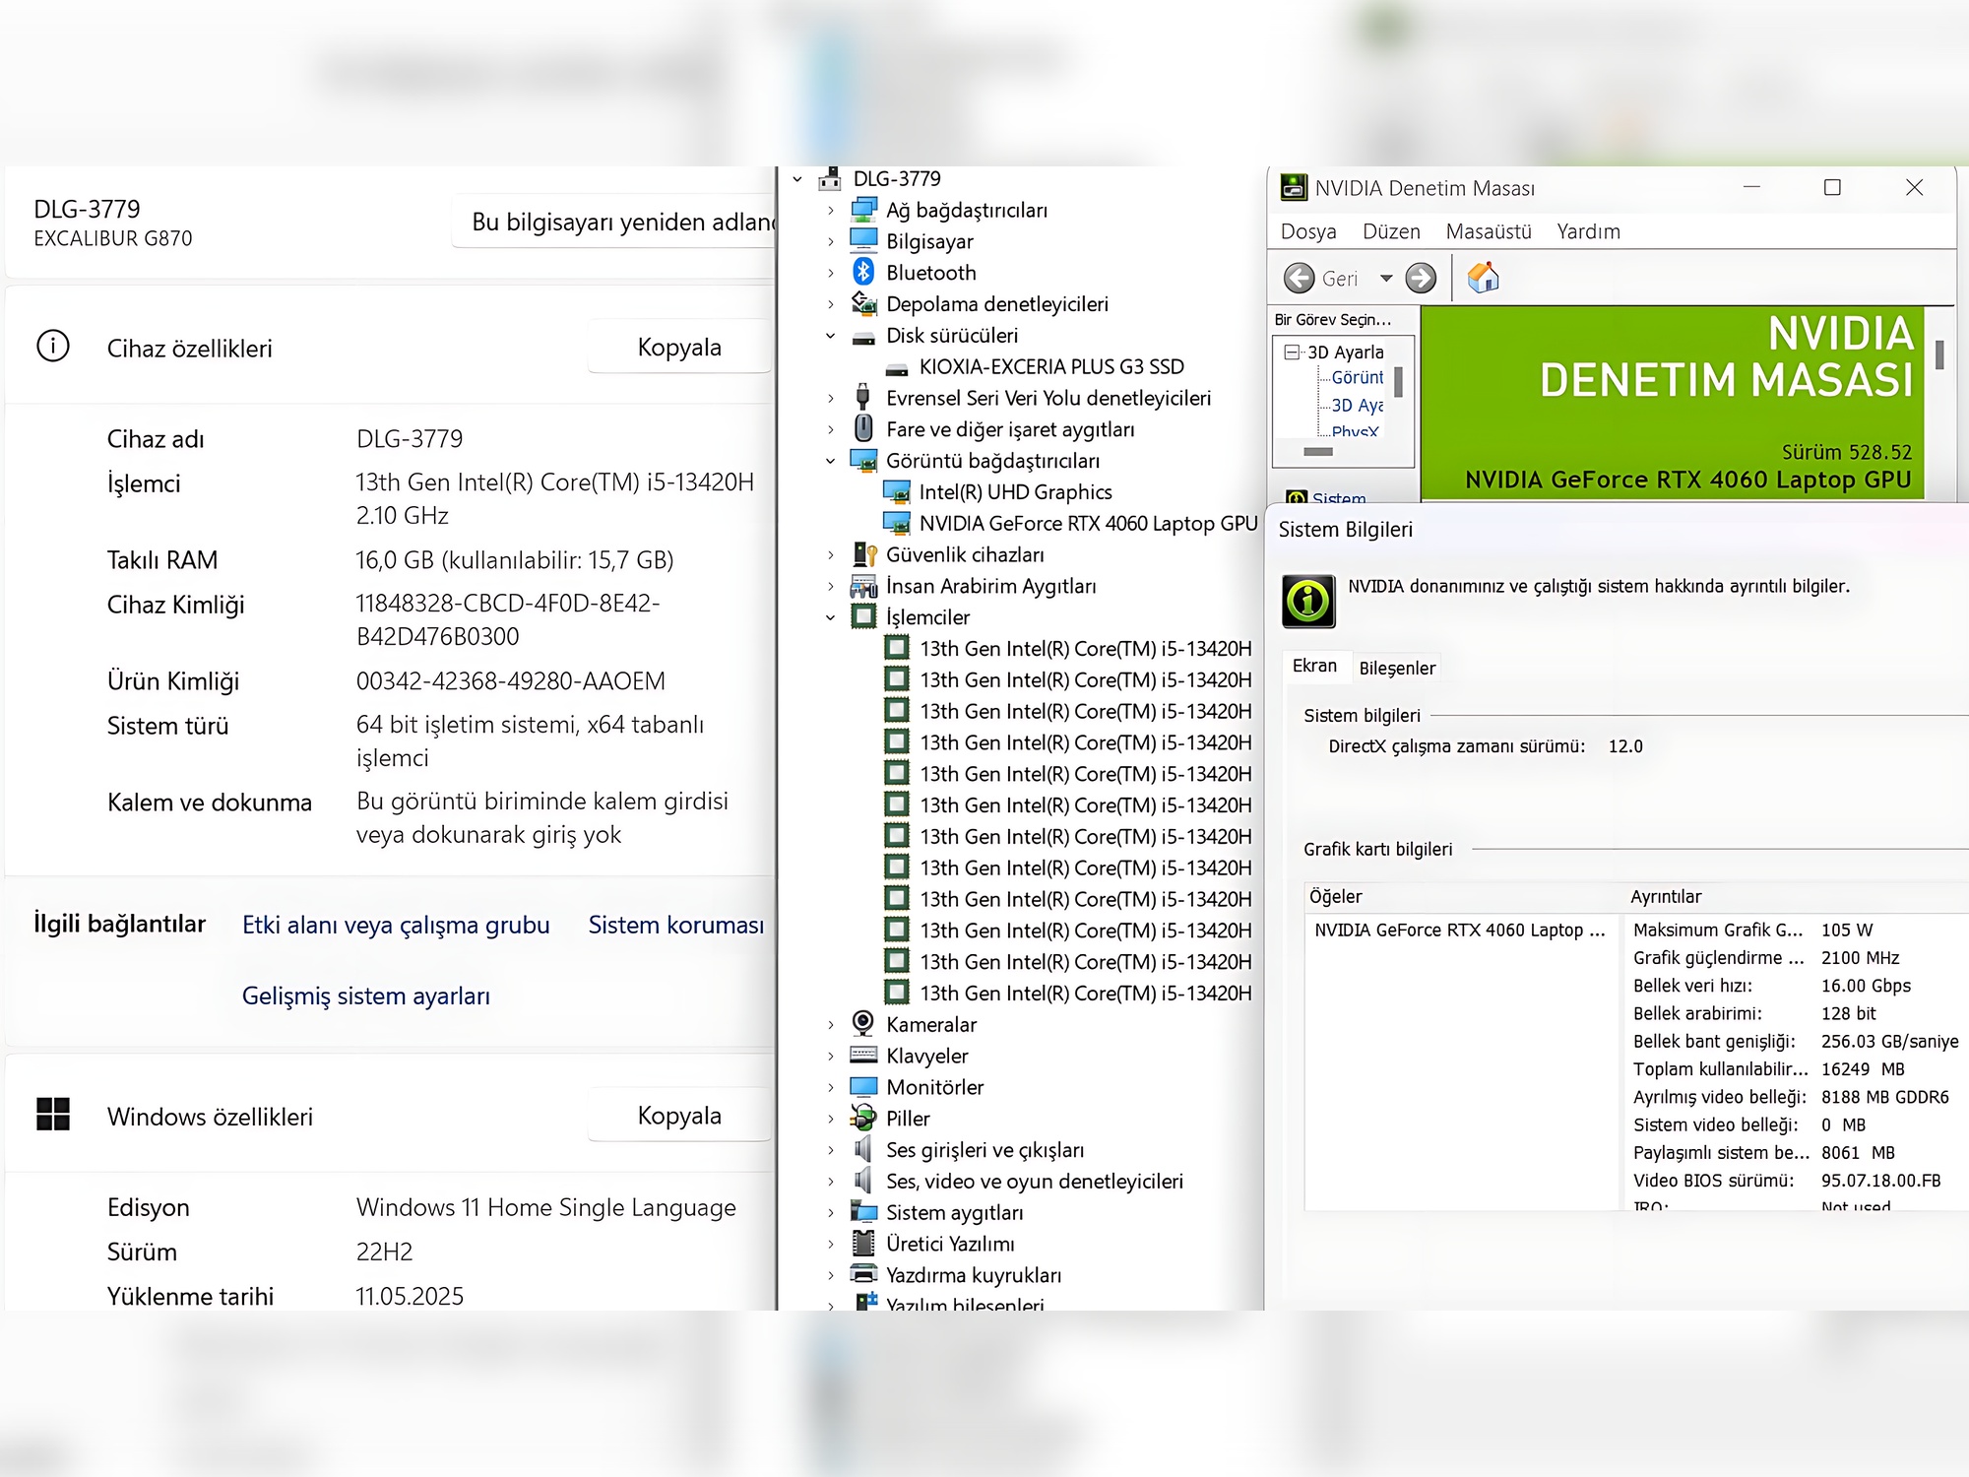Click the Video BIOS sürümü value 95.07.18.00.FB
The width and height of the screenshot is (1969, 1477).
[x=1881, y=1180]
